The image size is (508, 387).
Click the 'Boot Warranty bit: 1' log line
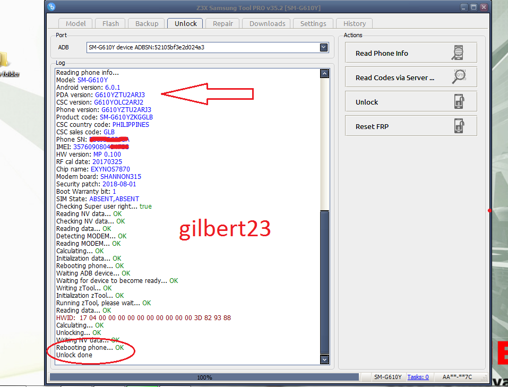point(86,192)
